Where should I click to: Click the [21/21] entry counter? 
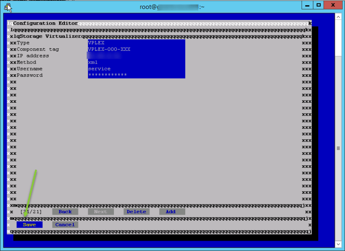point(31,212)
